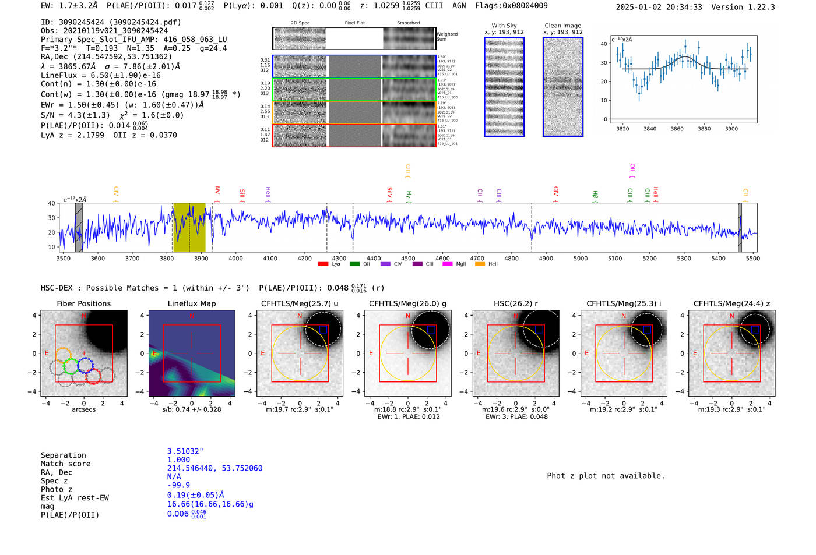Click the green OII legend swatch
Screen dimensions: 816x555
pyautogui.click(x=354, y=264)
